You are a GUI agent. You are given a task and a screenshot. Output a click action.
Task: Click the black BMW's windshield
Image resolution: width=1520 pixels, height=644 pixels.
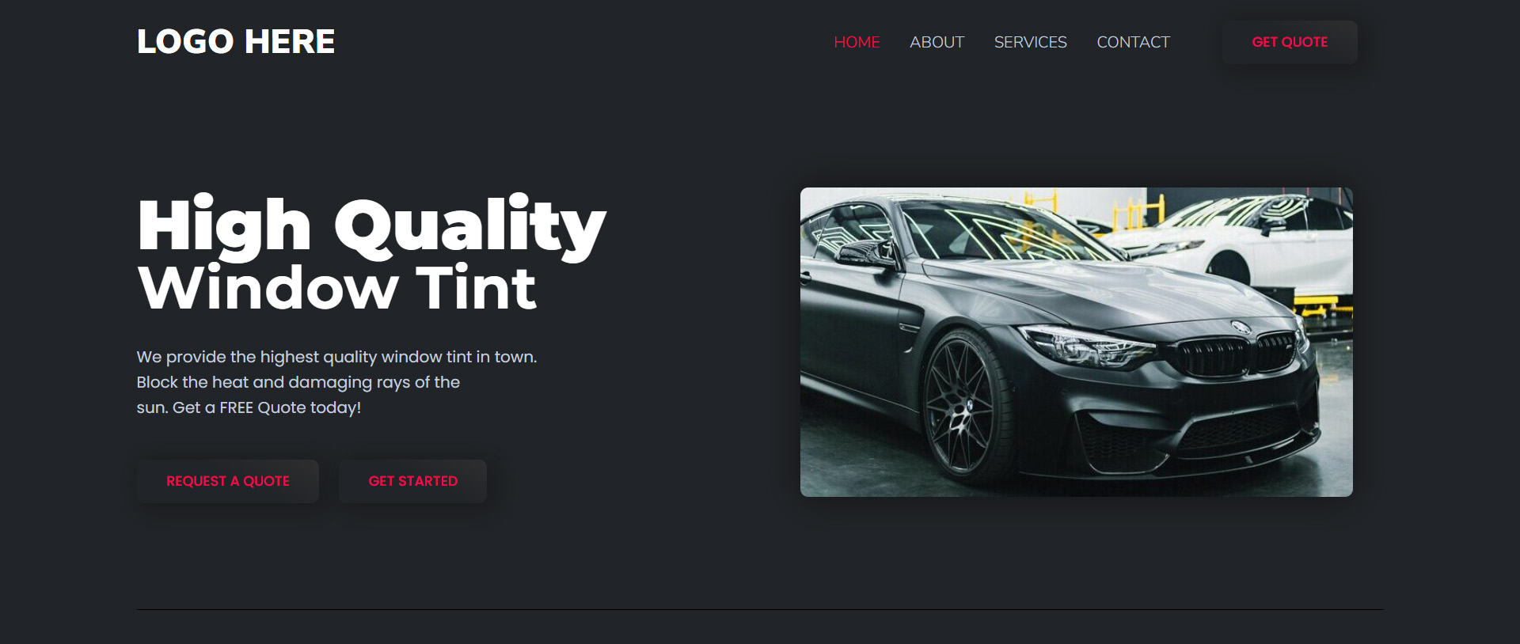pyautogui.click(x=1005, y=229)
